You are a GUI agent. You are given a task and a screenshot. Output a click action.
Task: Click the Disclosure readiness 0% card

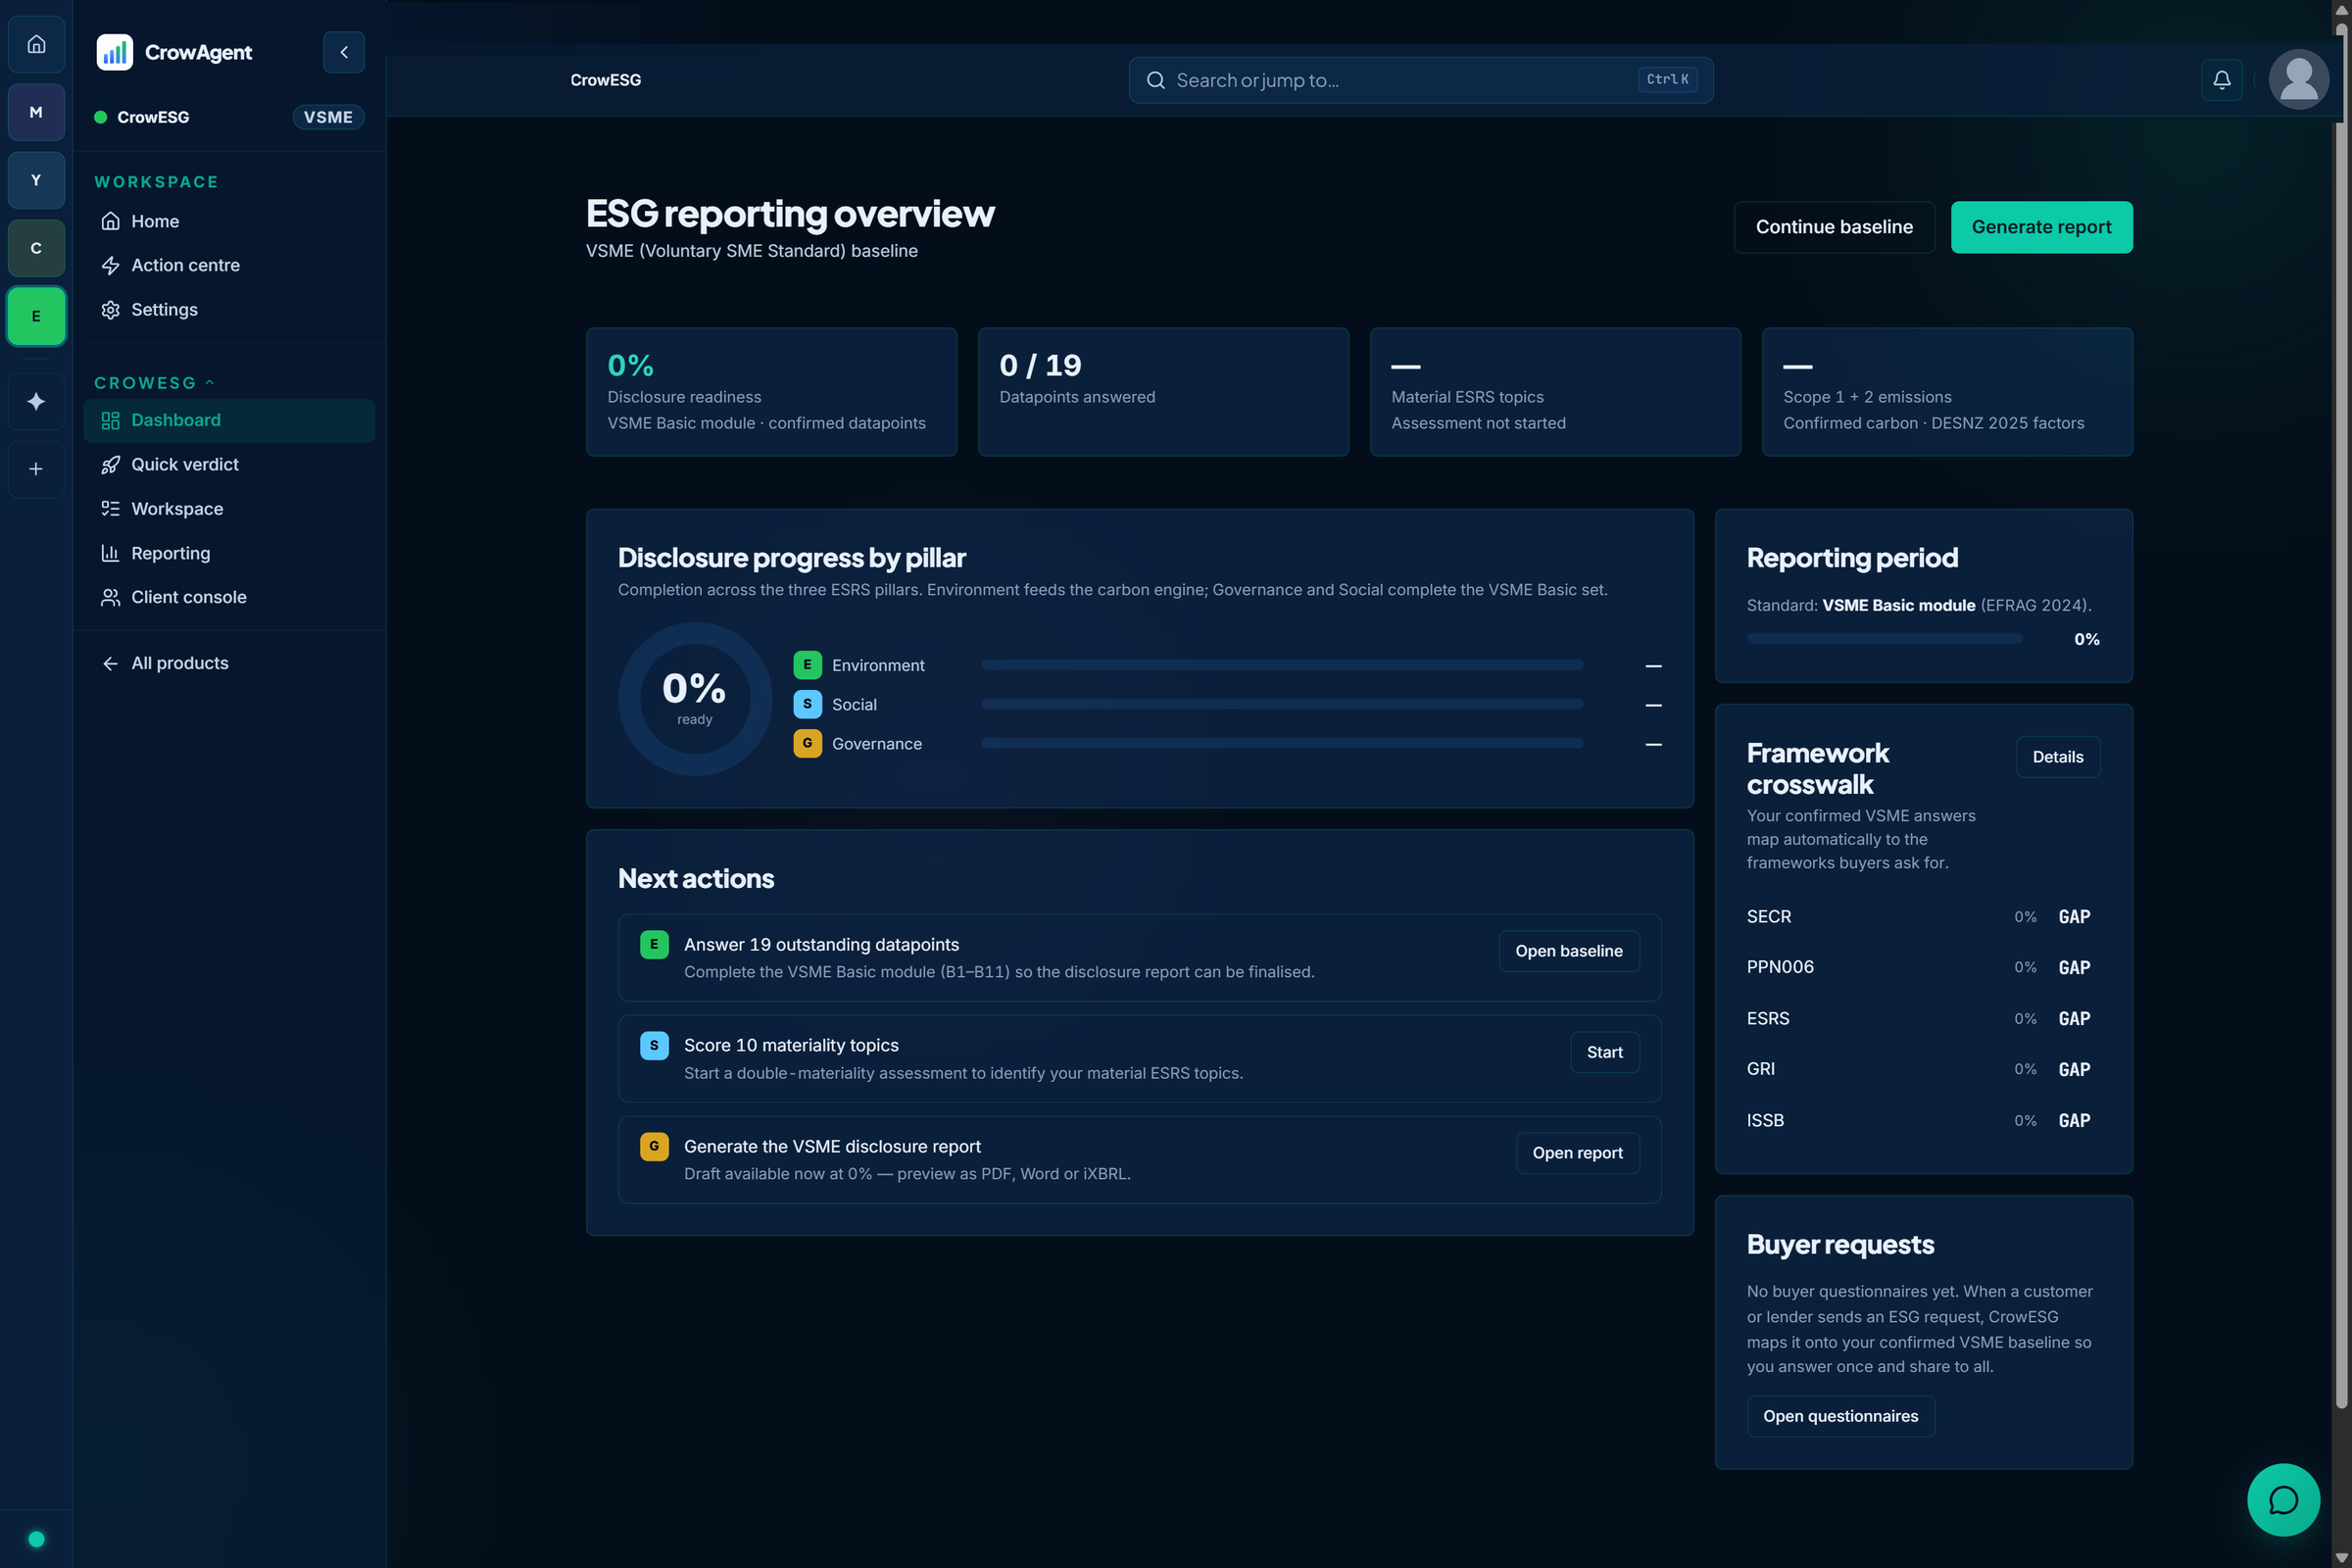point(771,392)
